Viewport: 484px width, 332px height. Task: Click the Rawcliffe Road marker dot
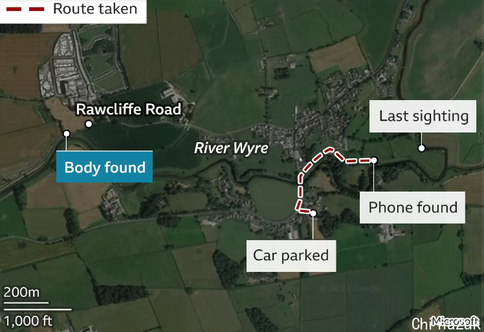tap(89, 124)
